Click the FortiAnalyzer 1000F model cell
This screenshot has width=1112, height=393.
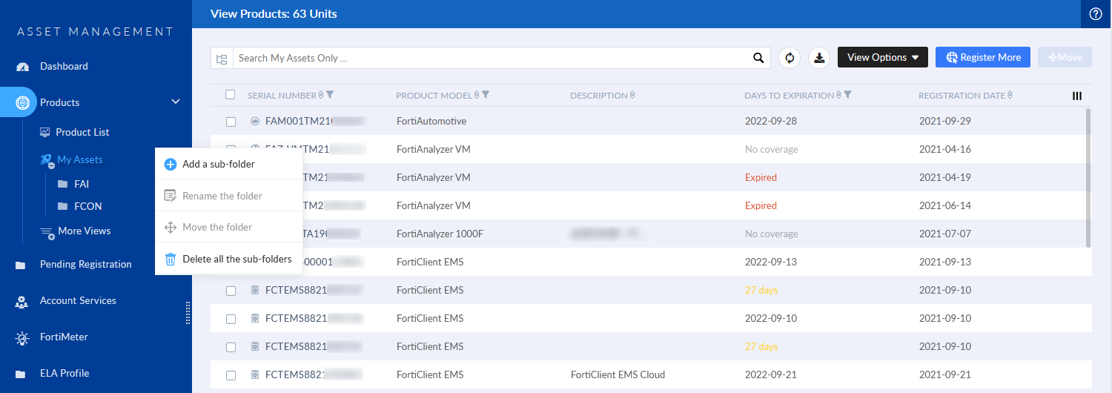point(440,234)
